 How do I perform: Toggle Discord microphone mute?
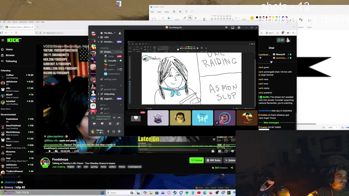108,131
